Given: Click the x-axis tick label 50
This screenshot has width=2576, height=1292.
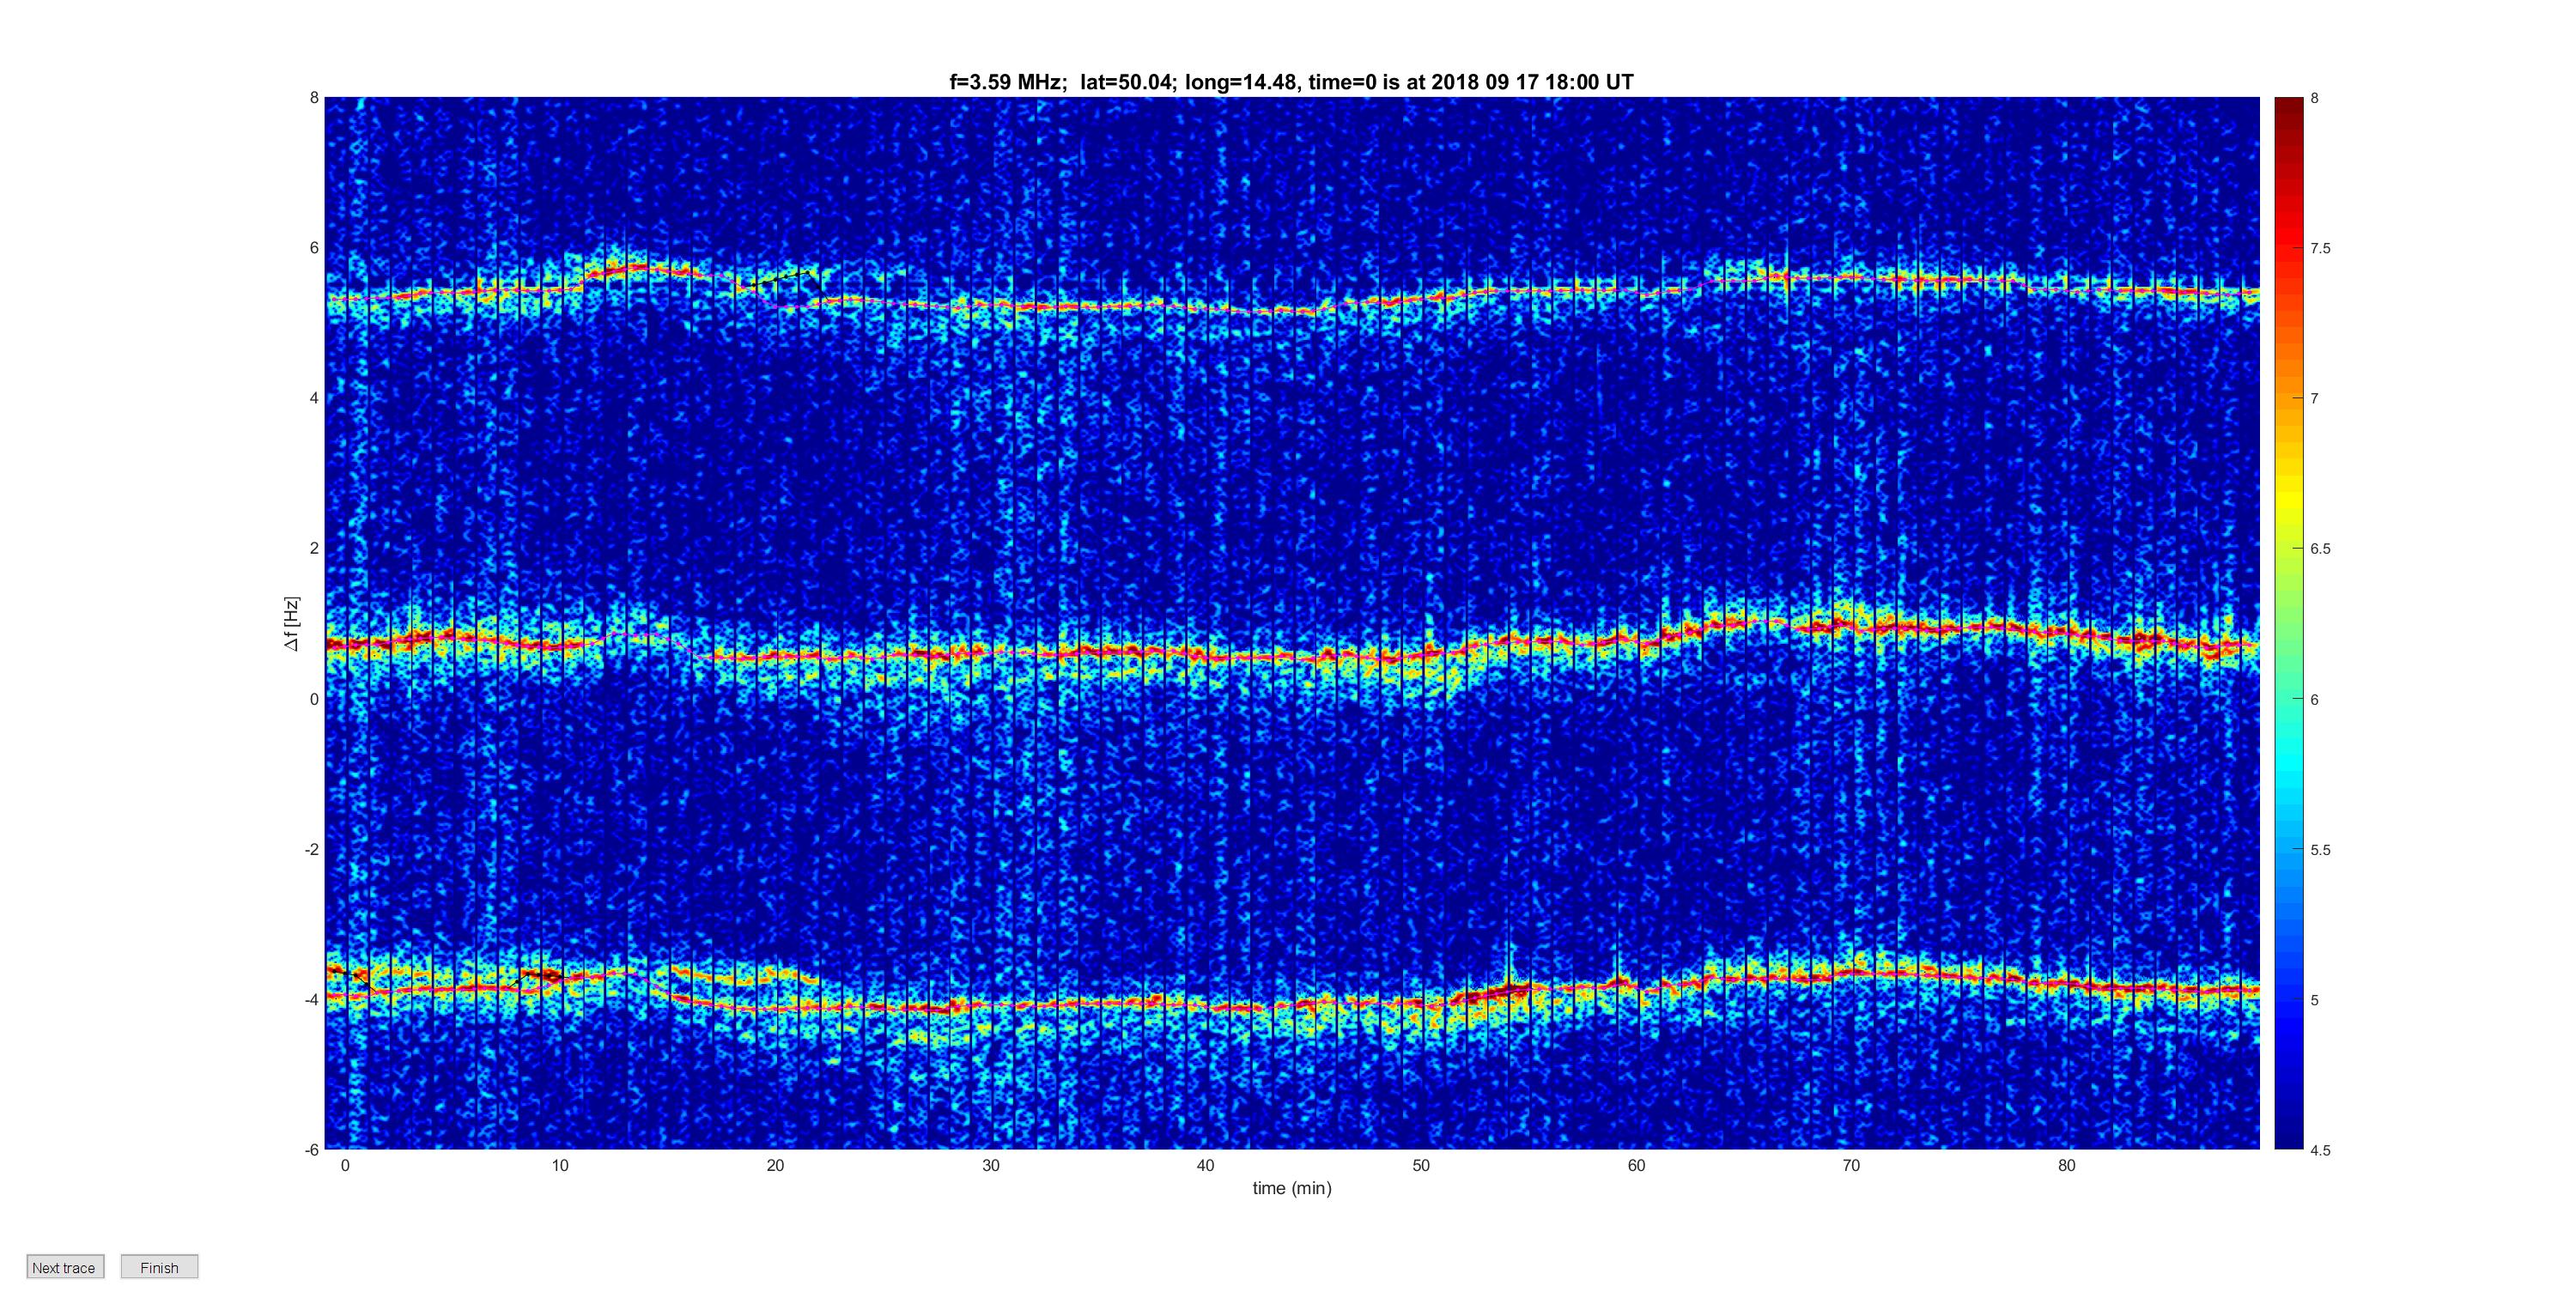Looking at the screenshot, I should point(1421,1165).
